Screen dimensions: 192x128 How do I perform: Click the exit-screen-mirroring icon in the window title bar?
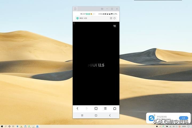75,9
